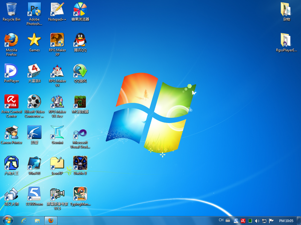The height and width of the screenshot is (225, 301).
Task: Open the Action Center flag icon
Action: 271,221
